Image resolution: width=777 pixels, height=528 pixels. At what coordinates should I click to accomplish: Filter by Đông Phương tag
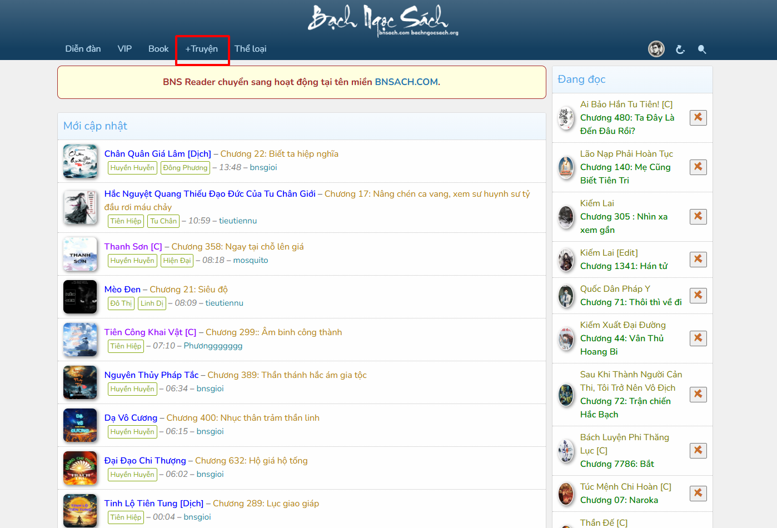pyautogui.click(x=185, y=168)
